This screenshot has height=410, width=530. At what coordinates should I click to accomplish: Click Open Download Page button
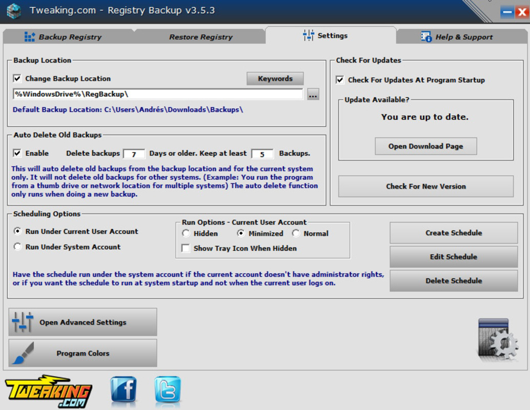[425, 146]
